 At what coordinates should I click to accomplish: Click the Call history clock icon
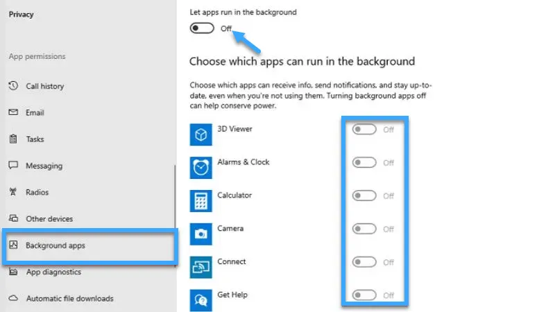(x=12, y=86)
